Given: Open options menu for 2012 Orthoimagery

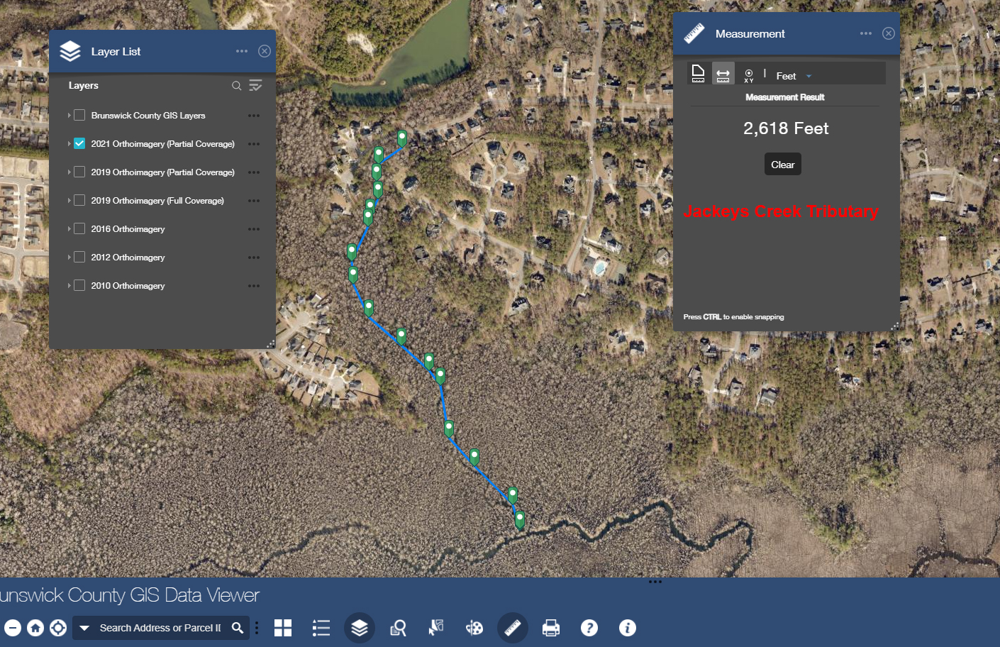Looking at the screenshot, I should pyautogui.click(x=254, y=258).
